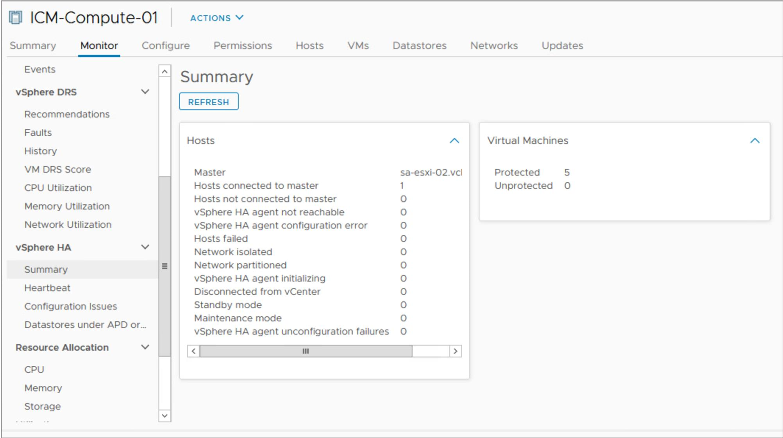Click the Unprotected VMs count
783x438 pixels.
[567, 186]
